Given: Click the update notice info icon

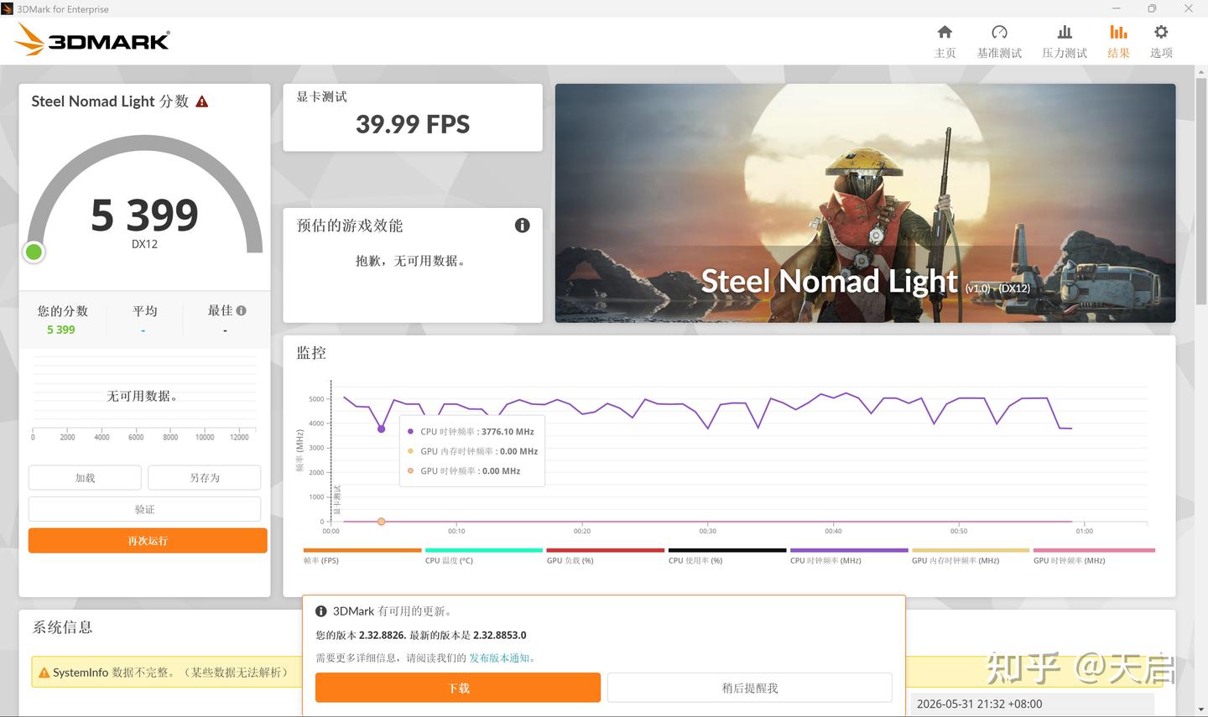Looking at the screenshot, I should click(320, 611).
